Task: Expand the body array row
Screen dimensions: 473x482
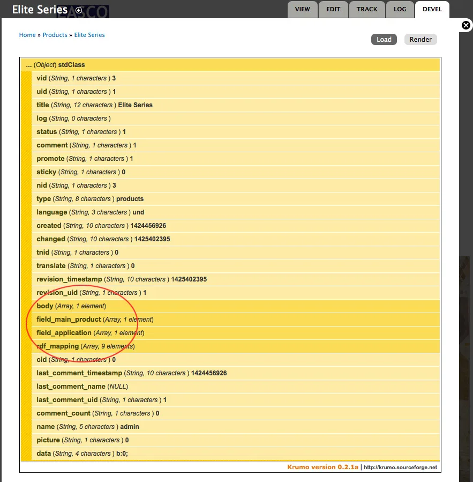Action: pyautogui.click(x=236, y=306)
